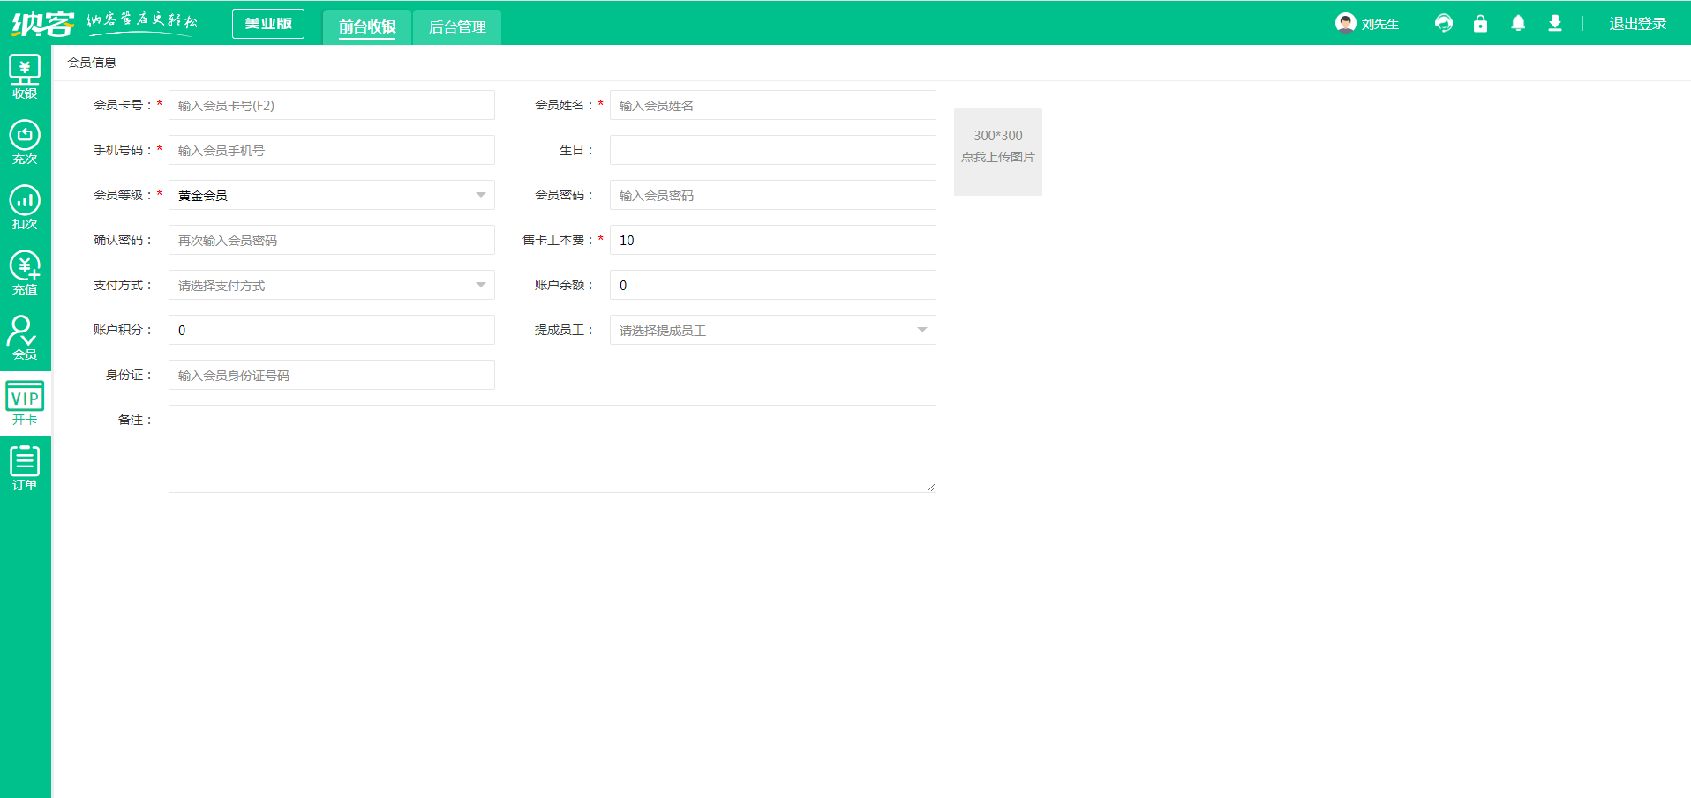Open the 收银 cashier icon in sidebar

(x=25, y=77)
